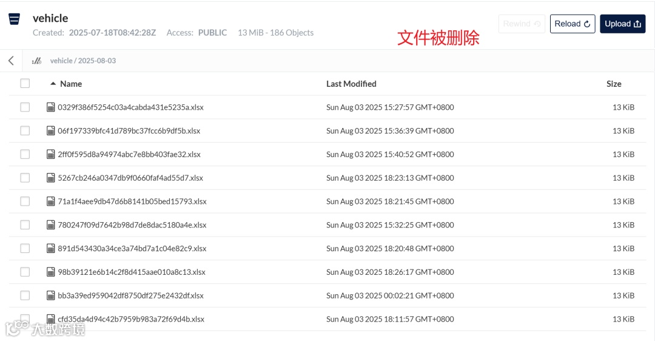Click the created date 2025-07-18T08:42:28Z
The height and width of the screenshot is (341, 655).
point(112,33)
